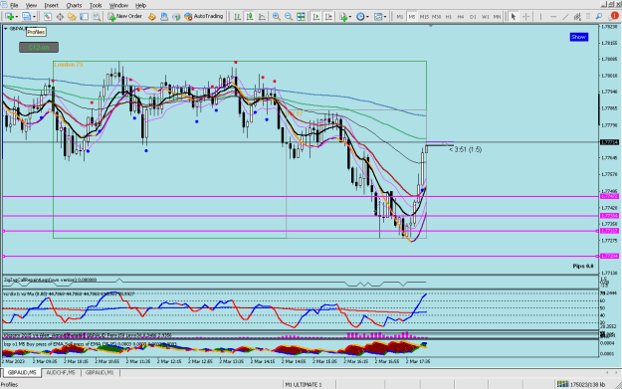Open the Templates icon
622x389 pixels.
tap(378, 17)
